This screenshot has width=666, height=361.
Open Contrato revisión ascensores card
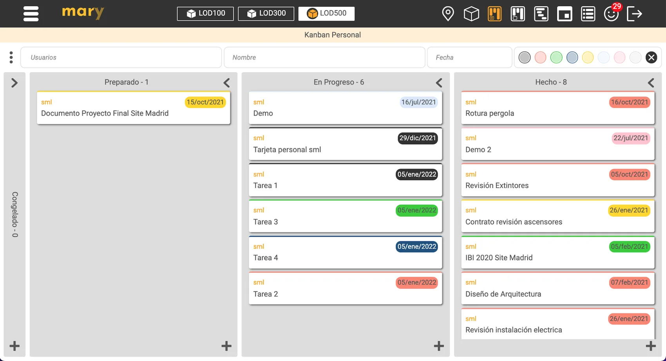[x=558, y=216]
